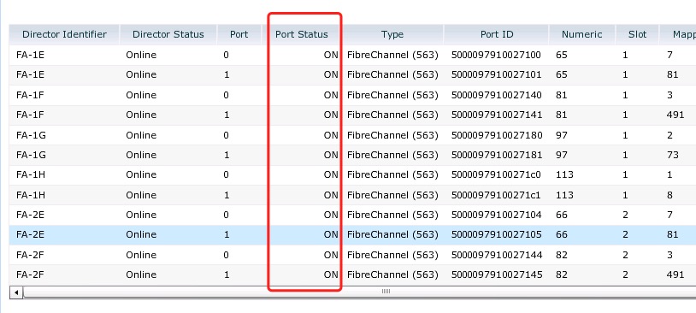The width and height of the screenshot is (696, 313).
Task: Click the Port column header
Action: pyautogui.click(x=239, y=34)
